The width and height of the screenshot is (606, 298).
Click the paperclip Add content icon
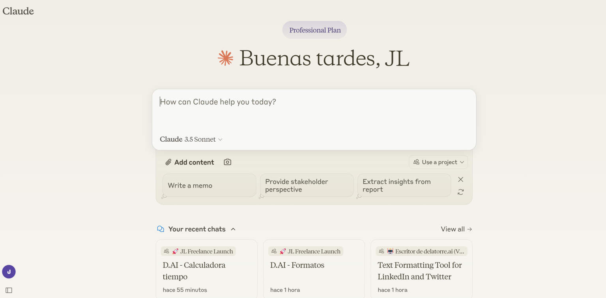point(168,162)
